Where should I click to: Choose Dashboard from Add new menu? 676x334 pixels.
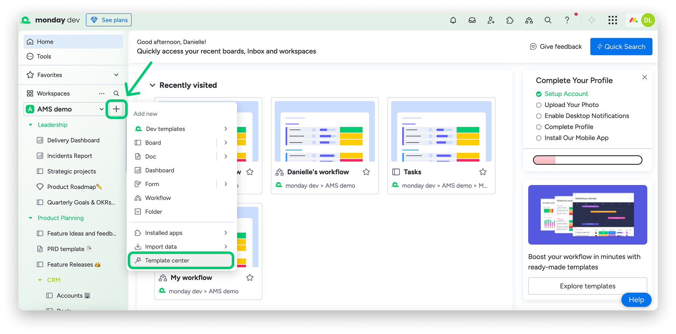click(182, 170)
